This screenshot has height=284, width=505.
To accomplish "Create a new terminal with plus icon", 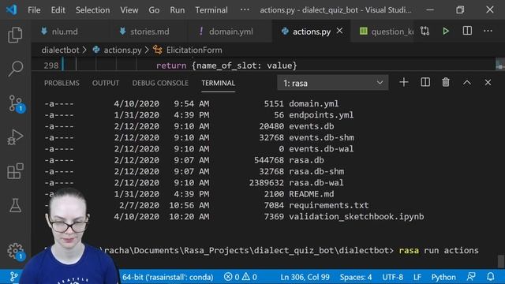I will coord(403,82).
